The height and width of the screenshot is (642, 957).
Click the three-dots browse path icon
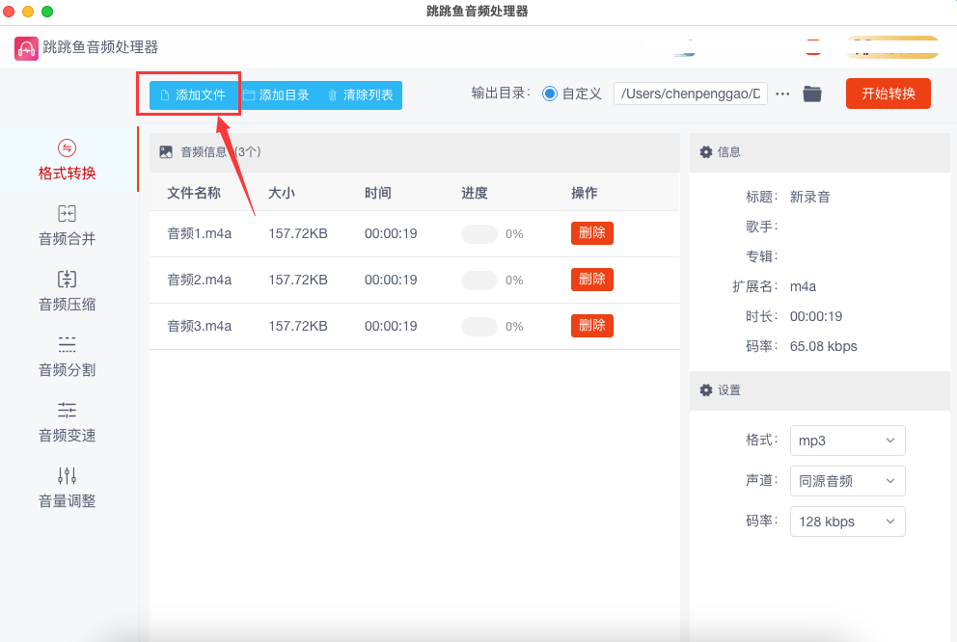[x=782, y=94]
